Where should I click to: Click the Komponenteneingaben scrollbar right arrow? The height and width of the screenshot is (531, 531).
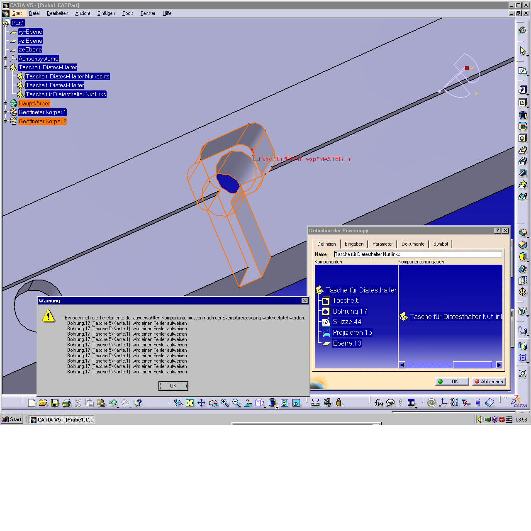[x=499, y=365]
